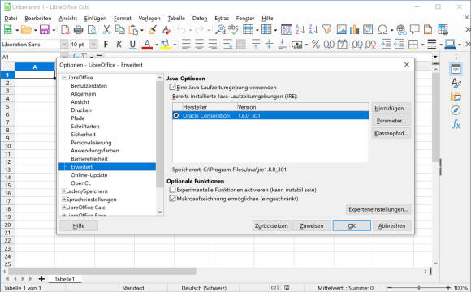Select Oracle Corporation JRE radio button
The width and height of the screenshot is (471, 292).
(176, 115)
